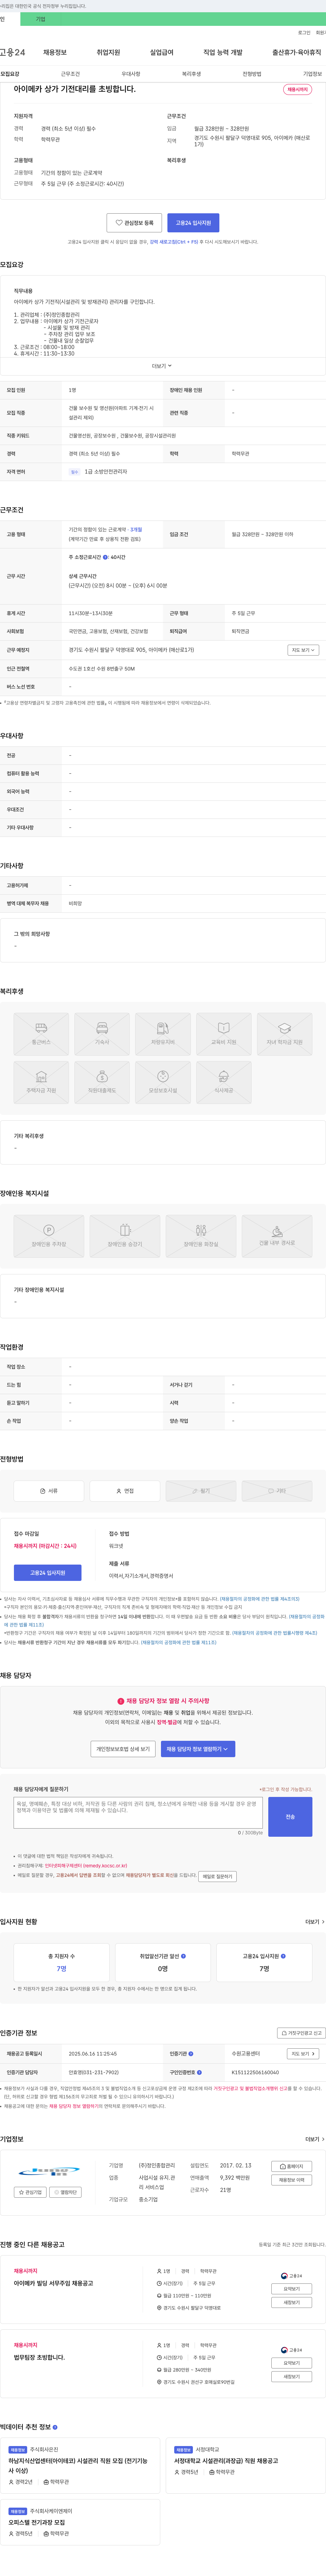Click the 전송 submit button
326x2576 pixels.
(290, 1817)
